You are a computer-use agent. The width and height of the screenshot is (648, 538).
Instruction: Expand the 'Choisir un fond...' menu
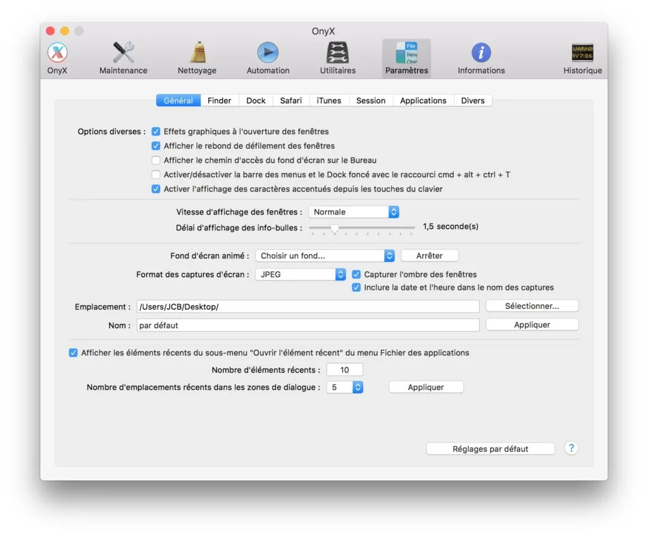(325, 255)
